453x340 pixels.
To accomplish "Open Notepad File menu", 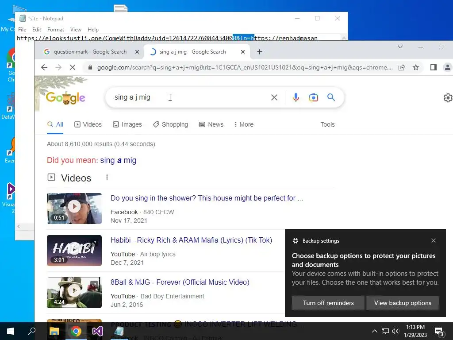I will (22, 30).
